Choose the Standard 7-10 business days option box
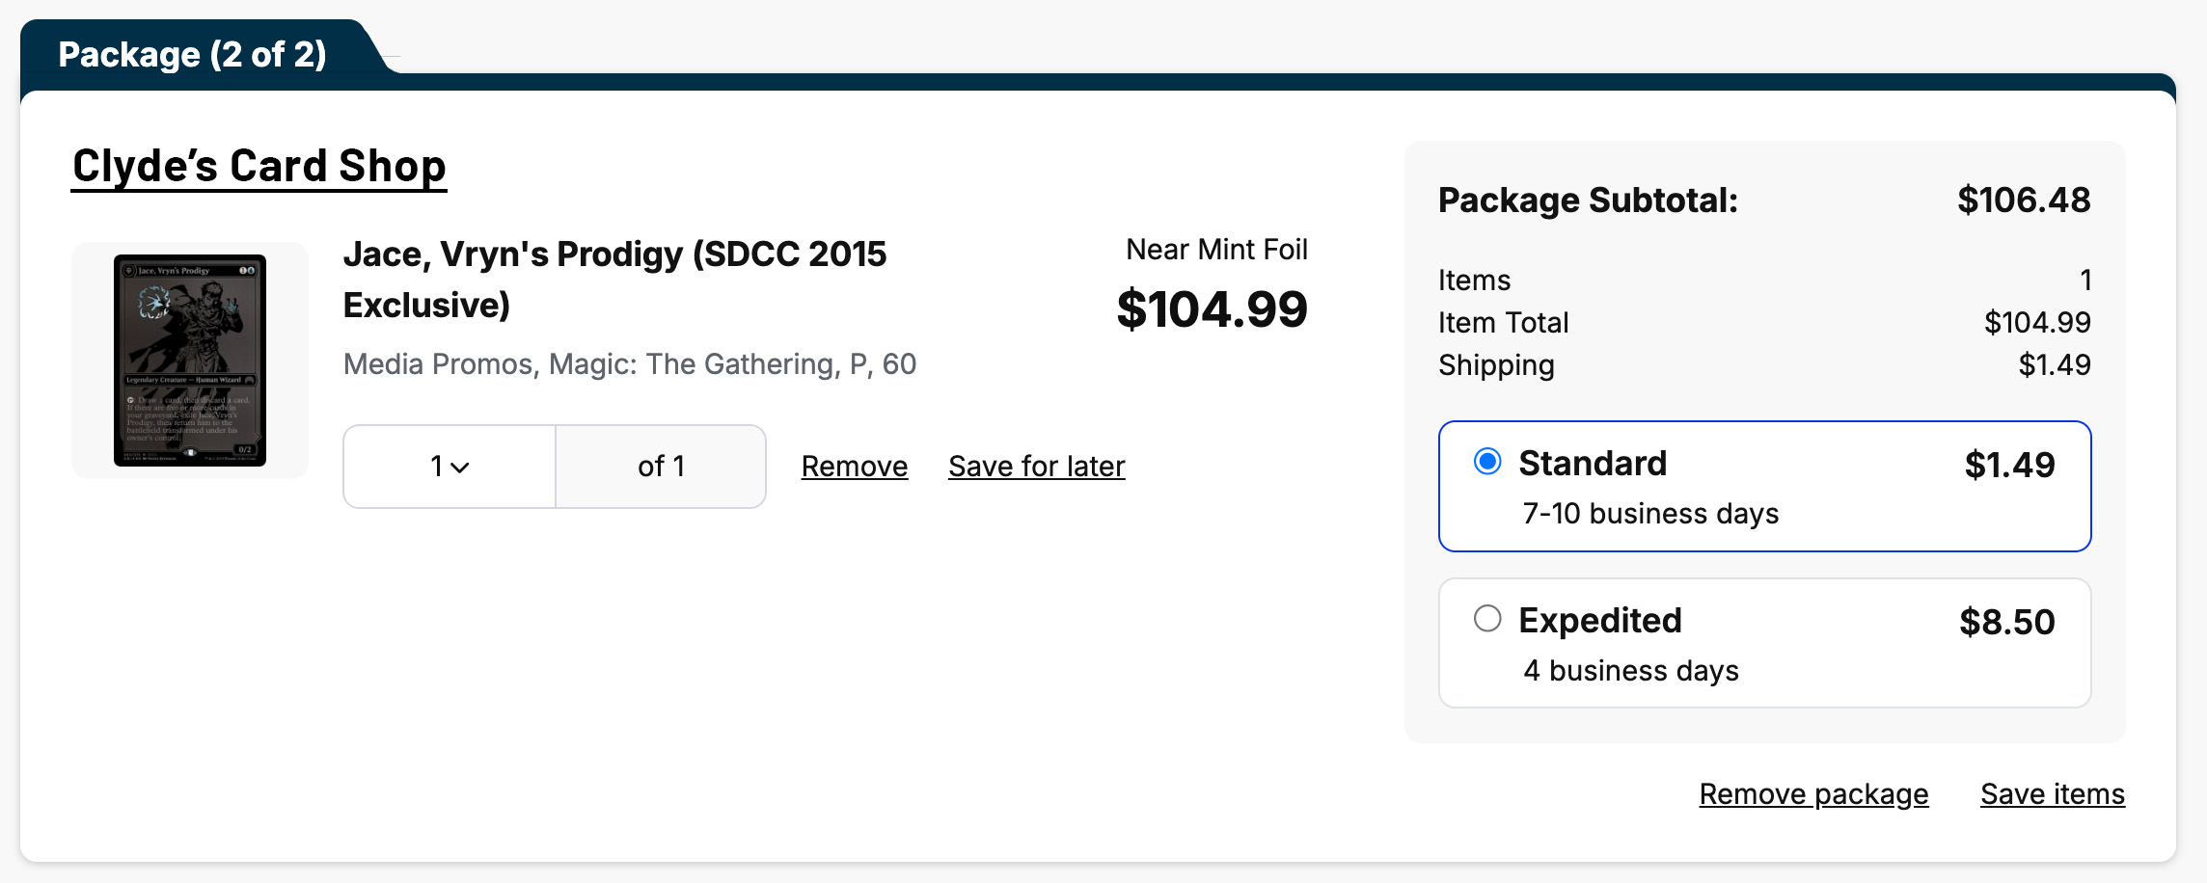Viewport: 2207px width, 883px height. [x=1764, y=486]
